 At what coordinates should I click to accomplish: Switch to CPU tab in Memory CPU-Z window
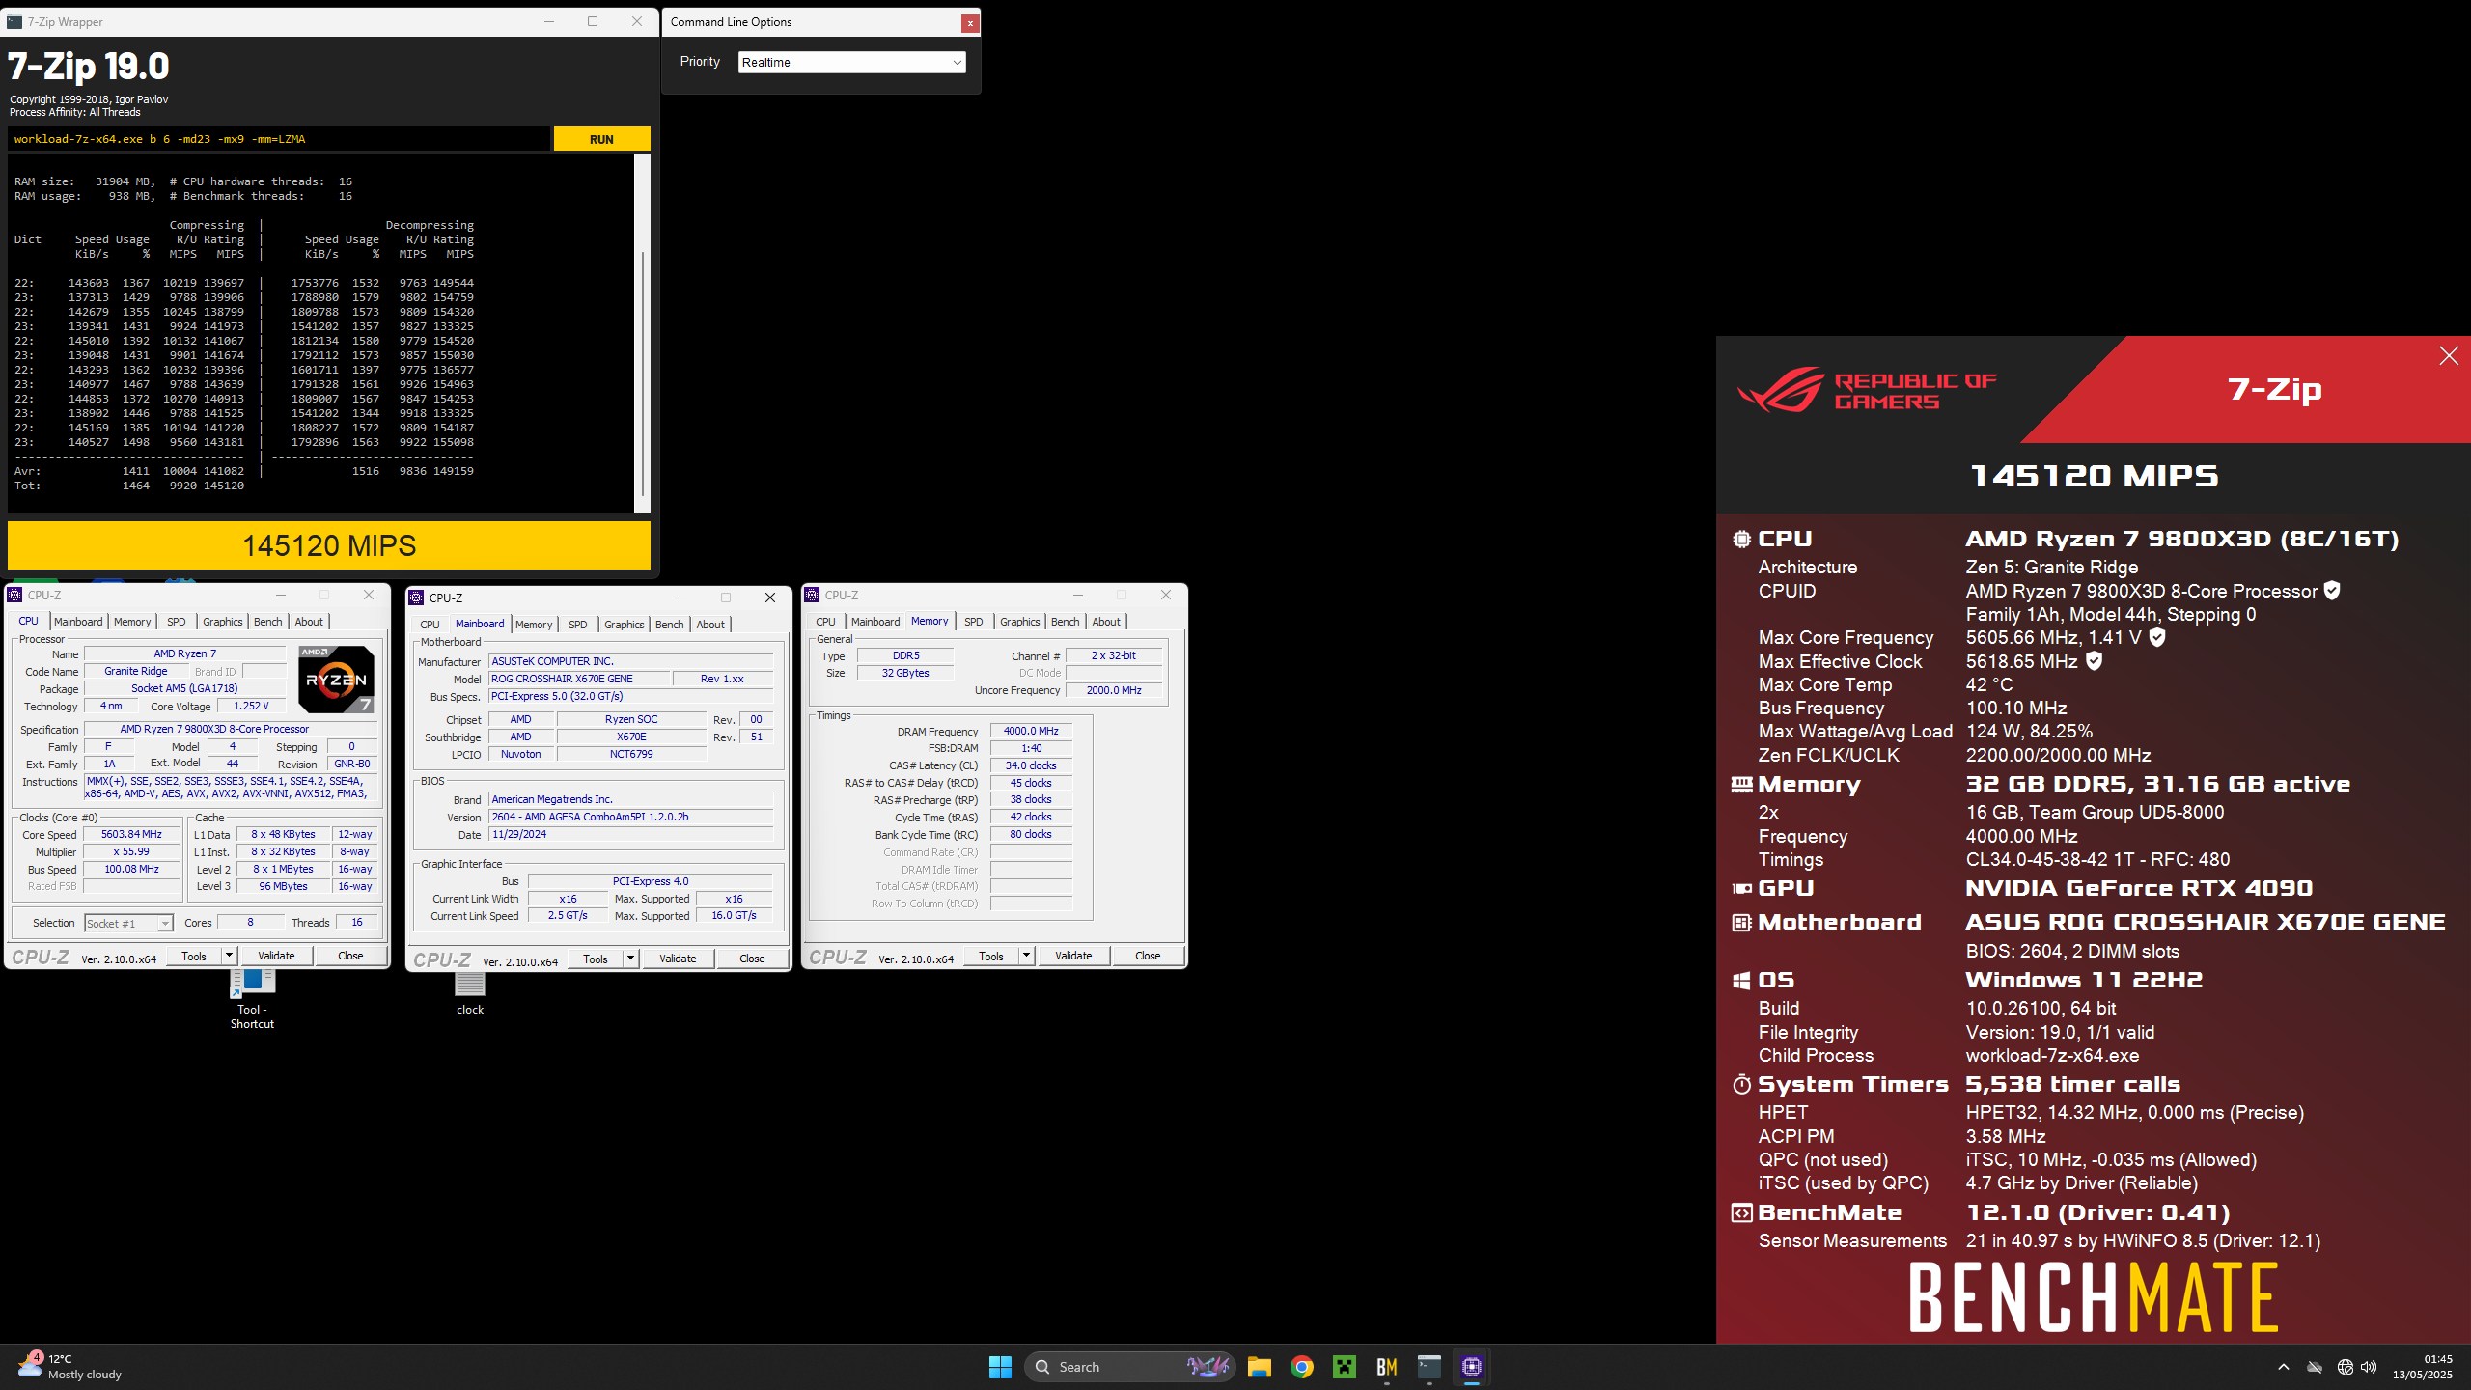pyautogui.click(x=825, y=622)
